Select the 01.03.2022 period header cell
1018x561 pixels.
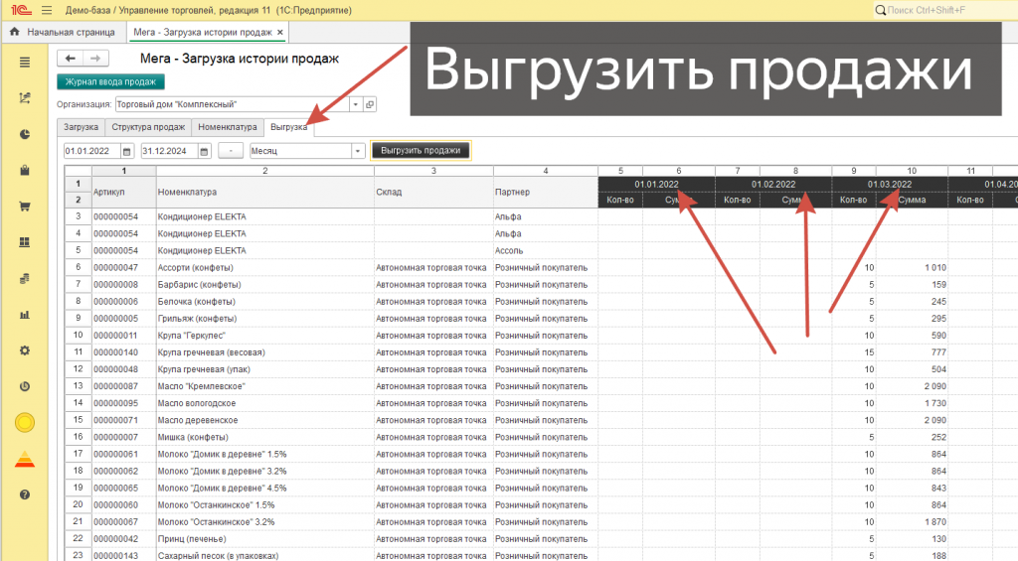tap(890, 185)
